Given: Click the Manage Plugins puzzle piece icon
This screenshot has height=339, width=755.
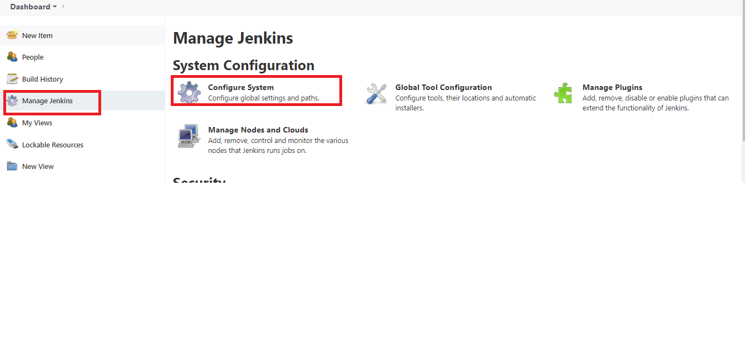Looking at the screenshot, I should coord(563,94).
